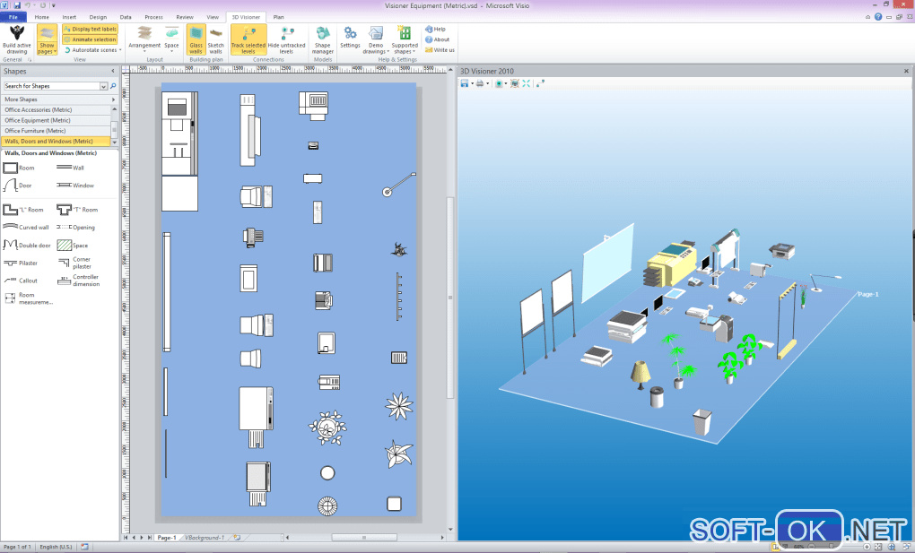Close the 3D Visioner 2010 panel
Screen dimensions: 915x553
906,71
